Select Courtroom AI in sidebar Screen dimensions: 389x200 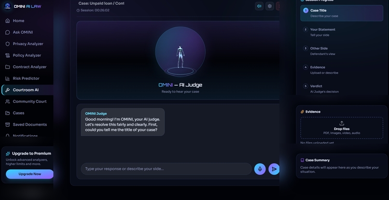[28, 90]
